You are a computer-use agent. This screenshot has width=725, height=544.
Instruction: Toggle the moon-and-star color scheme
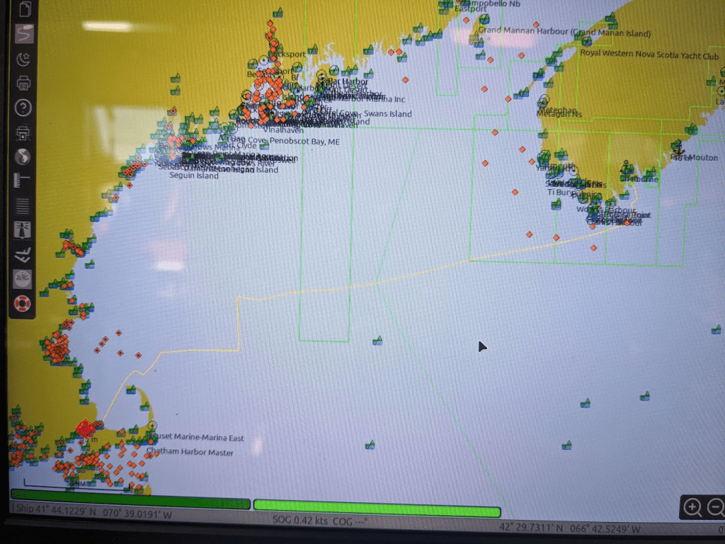[23, 59]
